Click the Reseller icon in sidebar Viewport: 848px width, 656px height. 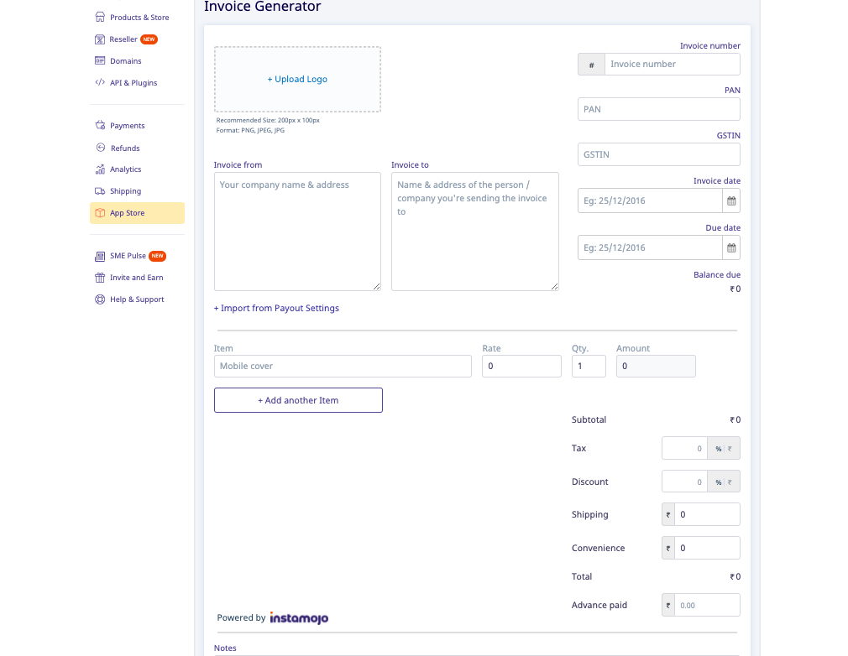pos(100,39)
